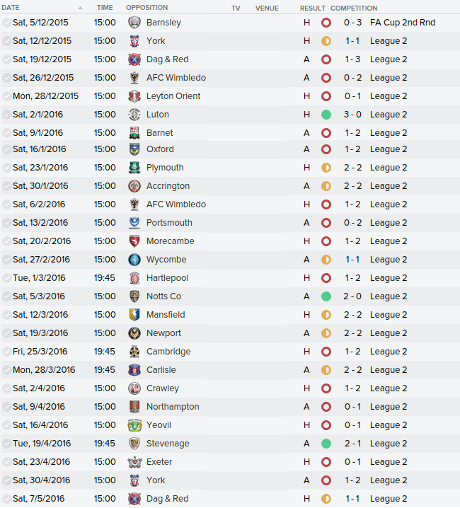Open the 2 - 0 Notts Co match result
Image resolution: width=460 pixels, height=508 pixels.
(352, 296)
